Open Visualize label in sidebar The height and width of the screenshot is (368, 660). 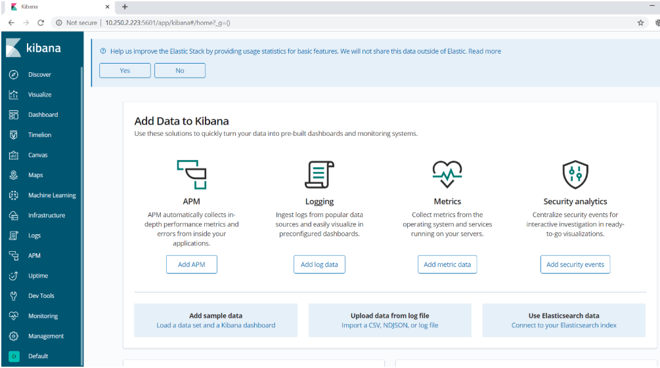(x=39, y=94)
